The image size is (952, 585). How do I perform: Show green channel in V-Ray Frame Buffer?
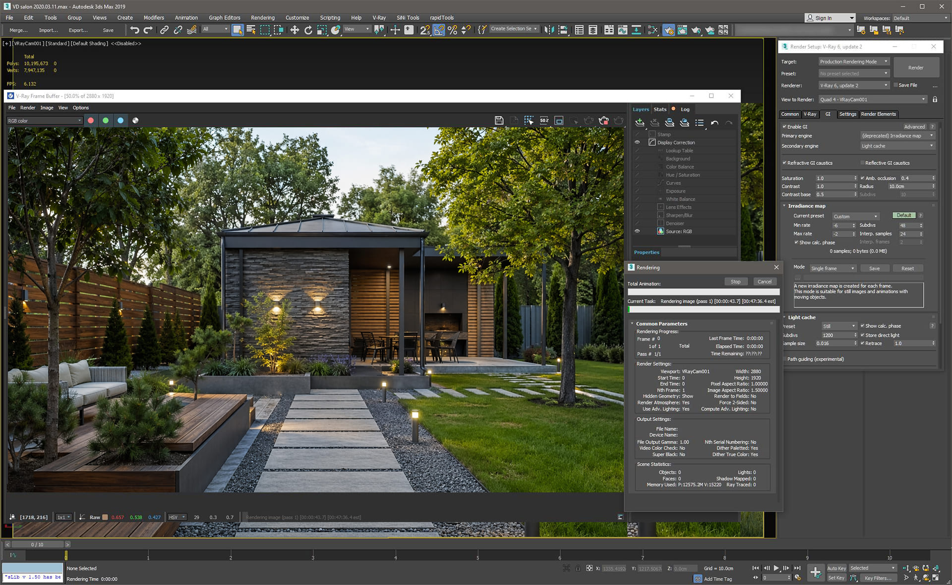pos(106,120)
